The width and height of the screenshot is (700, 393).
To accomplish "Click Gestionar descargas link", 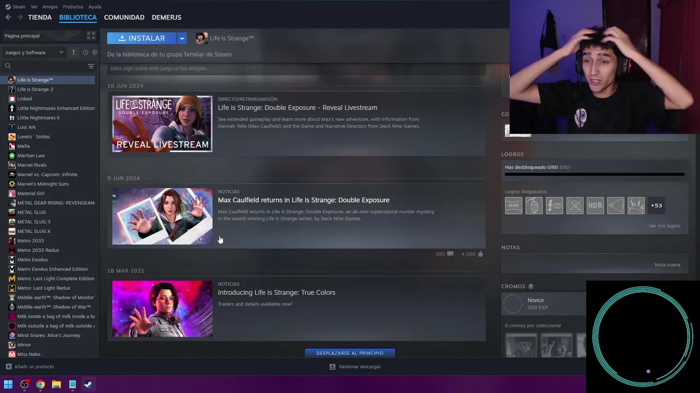I will click(x=359, y=367).
